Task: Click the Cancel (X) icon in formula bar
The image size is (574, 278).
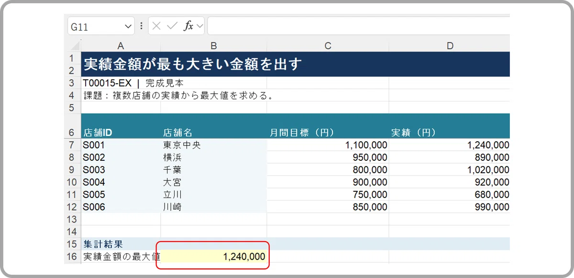Action: [156, 26]
